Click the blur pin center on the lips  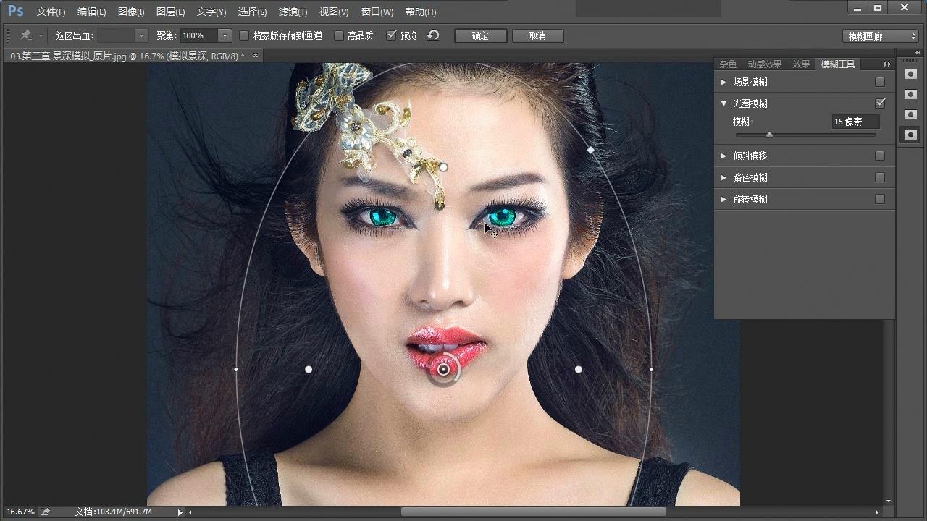tap(443, 369)
